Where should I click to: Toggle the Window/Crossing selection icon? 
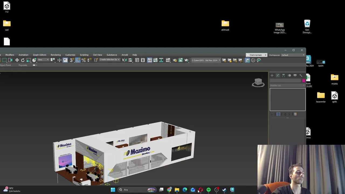tap(10, 60)
